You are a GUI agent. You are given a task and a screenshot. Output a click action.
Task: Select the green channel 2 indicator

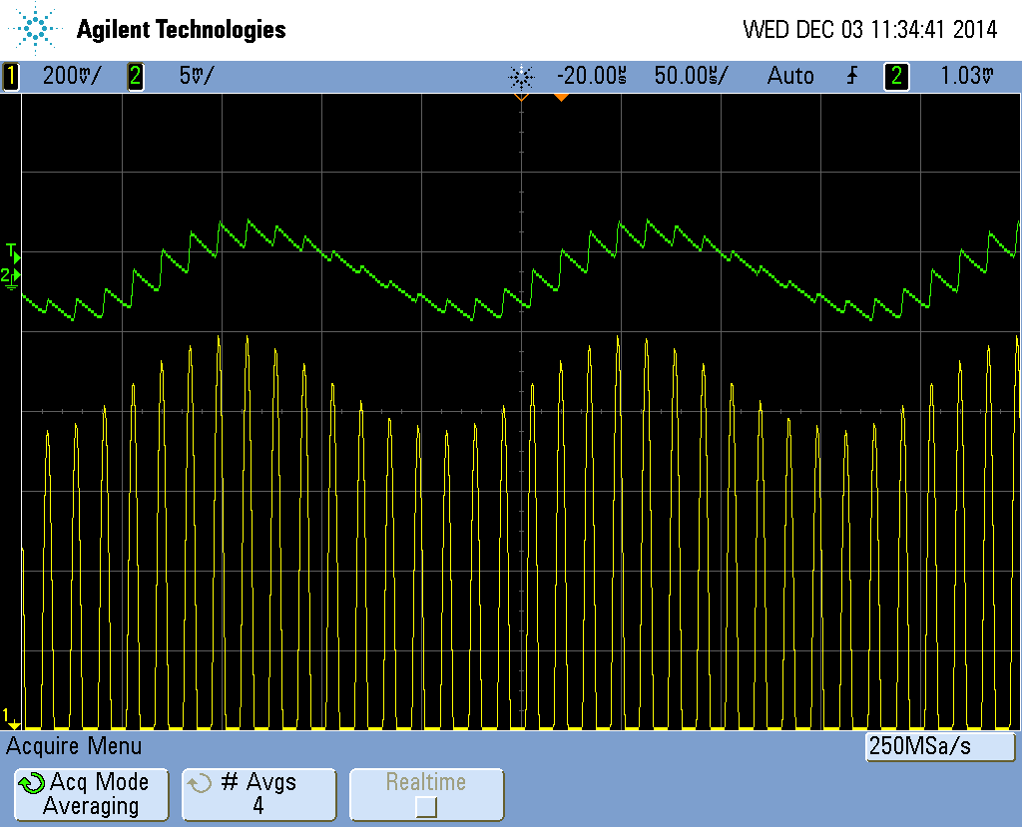click(135, 76)
